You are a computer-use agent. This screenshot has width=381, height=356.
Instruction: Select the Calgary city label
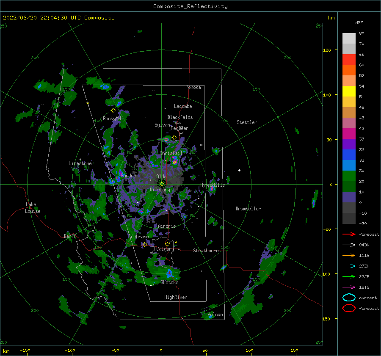click(165, 249)
